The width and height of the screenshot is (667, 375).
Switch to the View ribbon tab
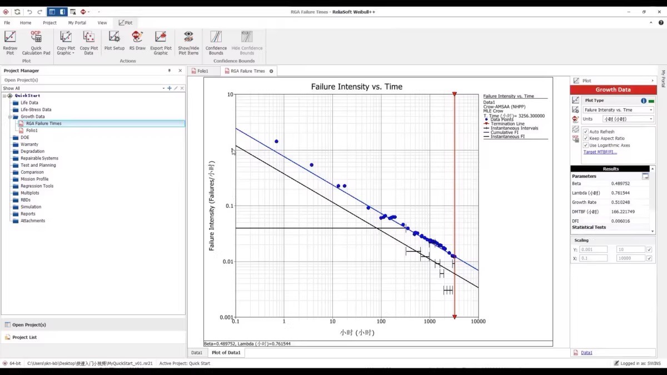[x=102, y=23]
